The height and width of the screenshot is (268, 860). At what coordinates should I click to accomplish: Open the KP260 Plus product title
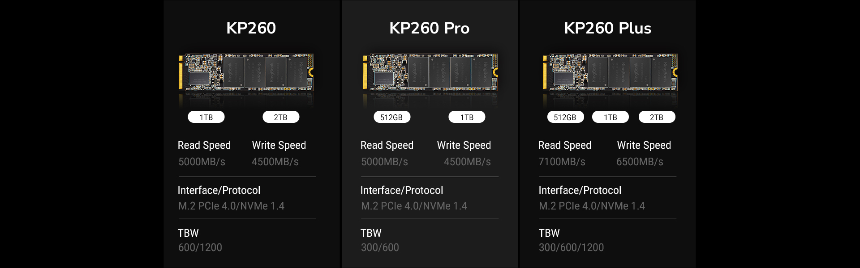point(607,28)
